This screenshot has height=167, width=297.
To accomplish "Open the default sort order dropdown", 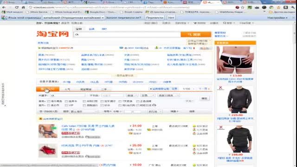I will [x=84, y=111].
